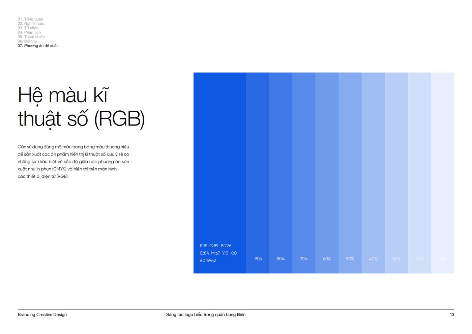This screenshot has width=472, height=334.
Task: Select the lightest 10% tint swatch
Action: click(x=443, y=173)
